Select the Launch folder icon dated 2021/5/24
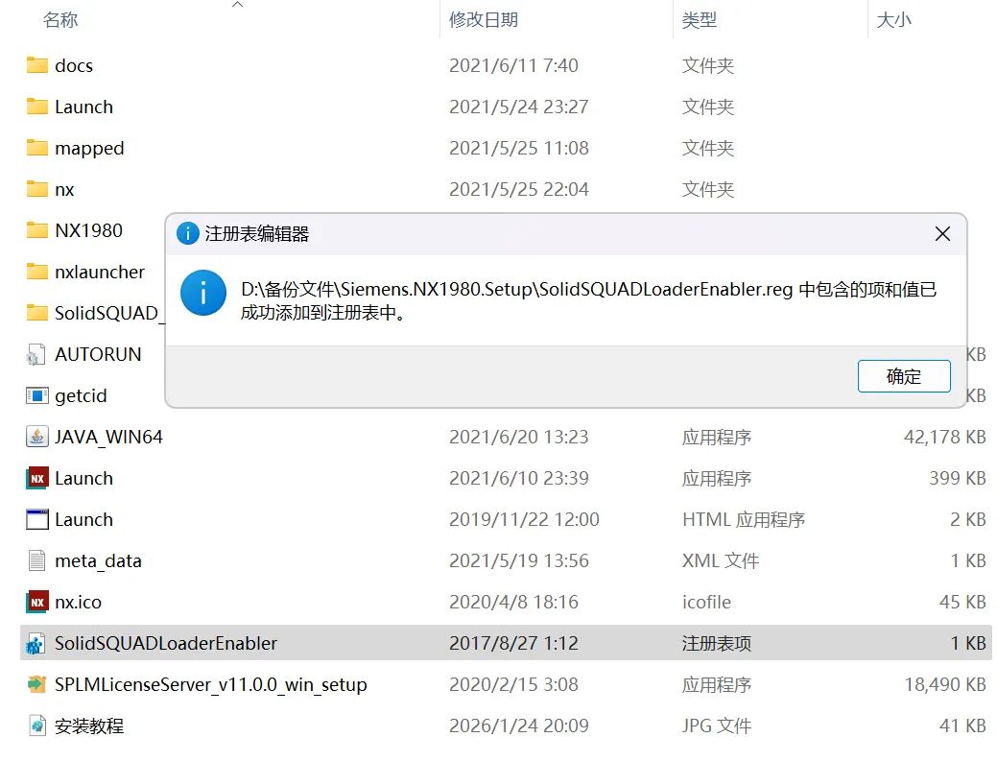Image resolution: width=997 pixels, height=761 pixels. [36, 107]
